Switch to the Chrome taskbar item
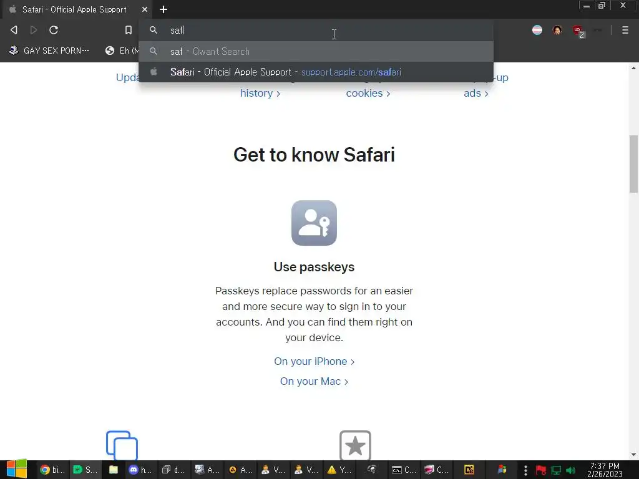 [x=52, y=470]
